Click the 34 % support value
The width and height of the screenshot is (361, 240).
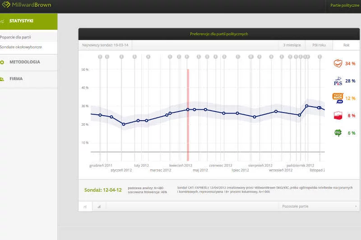(x=350, y=63)
